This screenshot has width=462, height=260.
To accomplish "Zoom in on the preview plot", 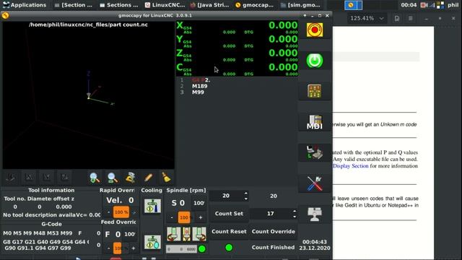I will tap(95, 178).
